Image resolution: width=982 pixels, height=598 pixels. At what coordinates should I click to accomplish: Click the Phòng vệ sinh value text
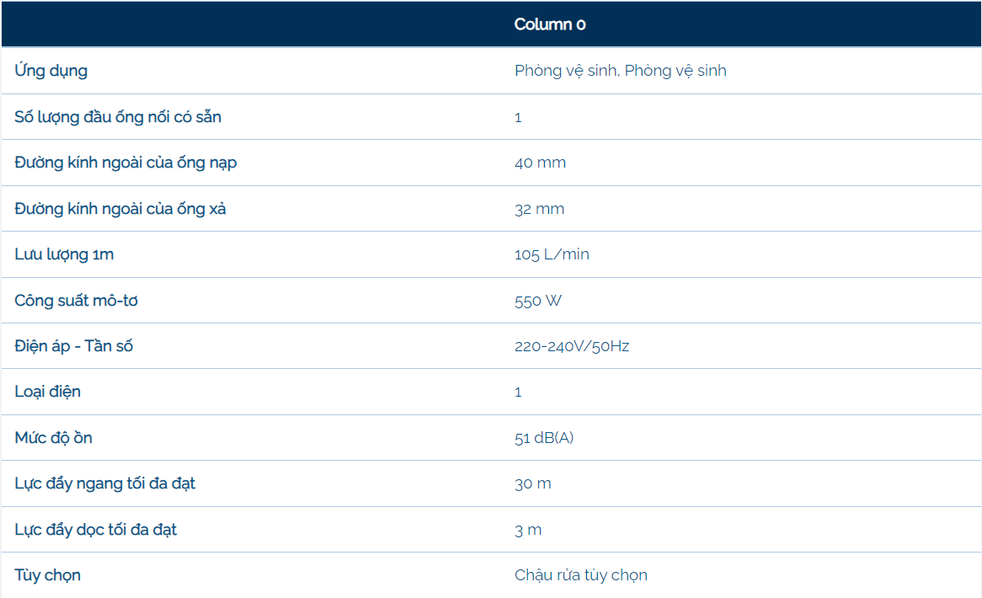pyautogui.click(x=620, y=71)
